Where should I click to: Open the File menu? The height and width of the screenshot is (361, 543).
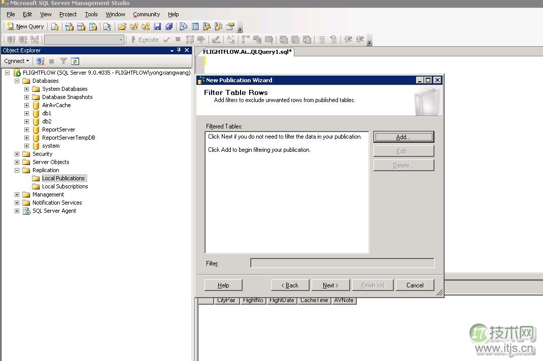[x=11, y=14]
